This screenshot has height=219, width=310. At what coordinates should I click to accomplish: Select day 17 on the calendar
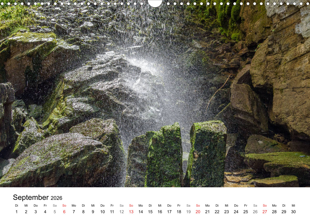click(x=169, y=212)
